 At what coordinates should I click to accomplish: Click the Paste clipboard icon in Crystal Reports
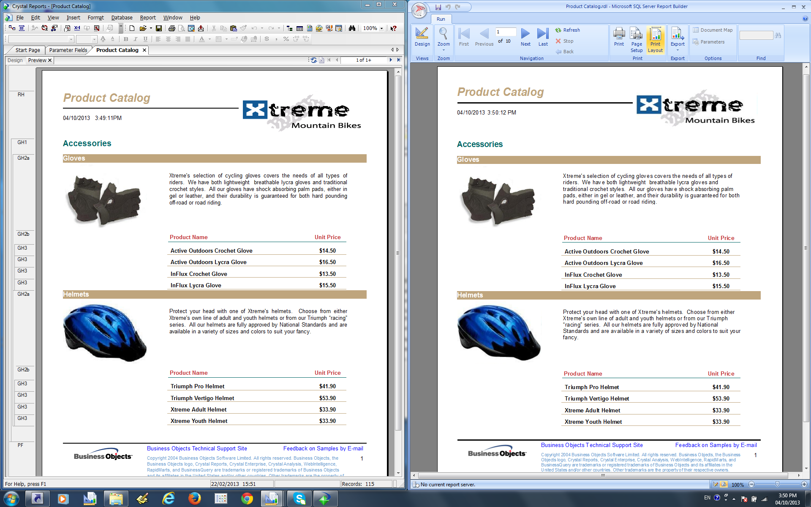(x=233, y=28)
